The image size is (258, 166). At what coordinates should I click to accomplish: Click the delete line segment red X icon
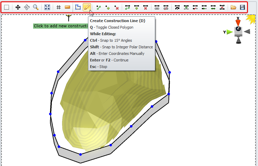[x=146, y=7]
